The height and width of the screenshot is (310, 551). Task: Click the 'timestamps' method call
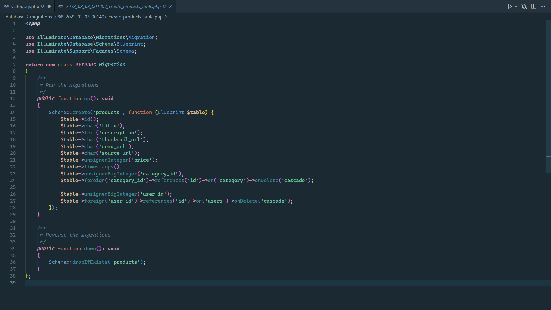pyautogui.click(x=99, y=167)
